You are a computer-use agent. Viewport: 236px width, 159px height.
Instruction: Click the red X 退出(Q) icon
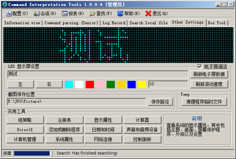[148, 13]
